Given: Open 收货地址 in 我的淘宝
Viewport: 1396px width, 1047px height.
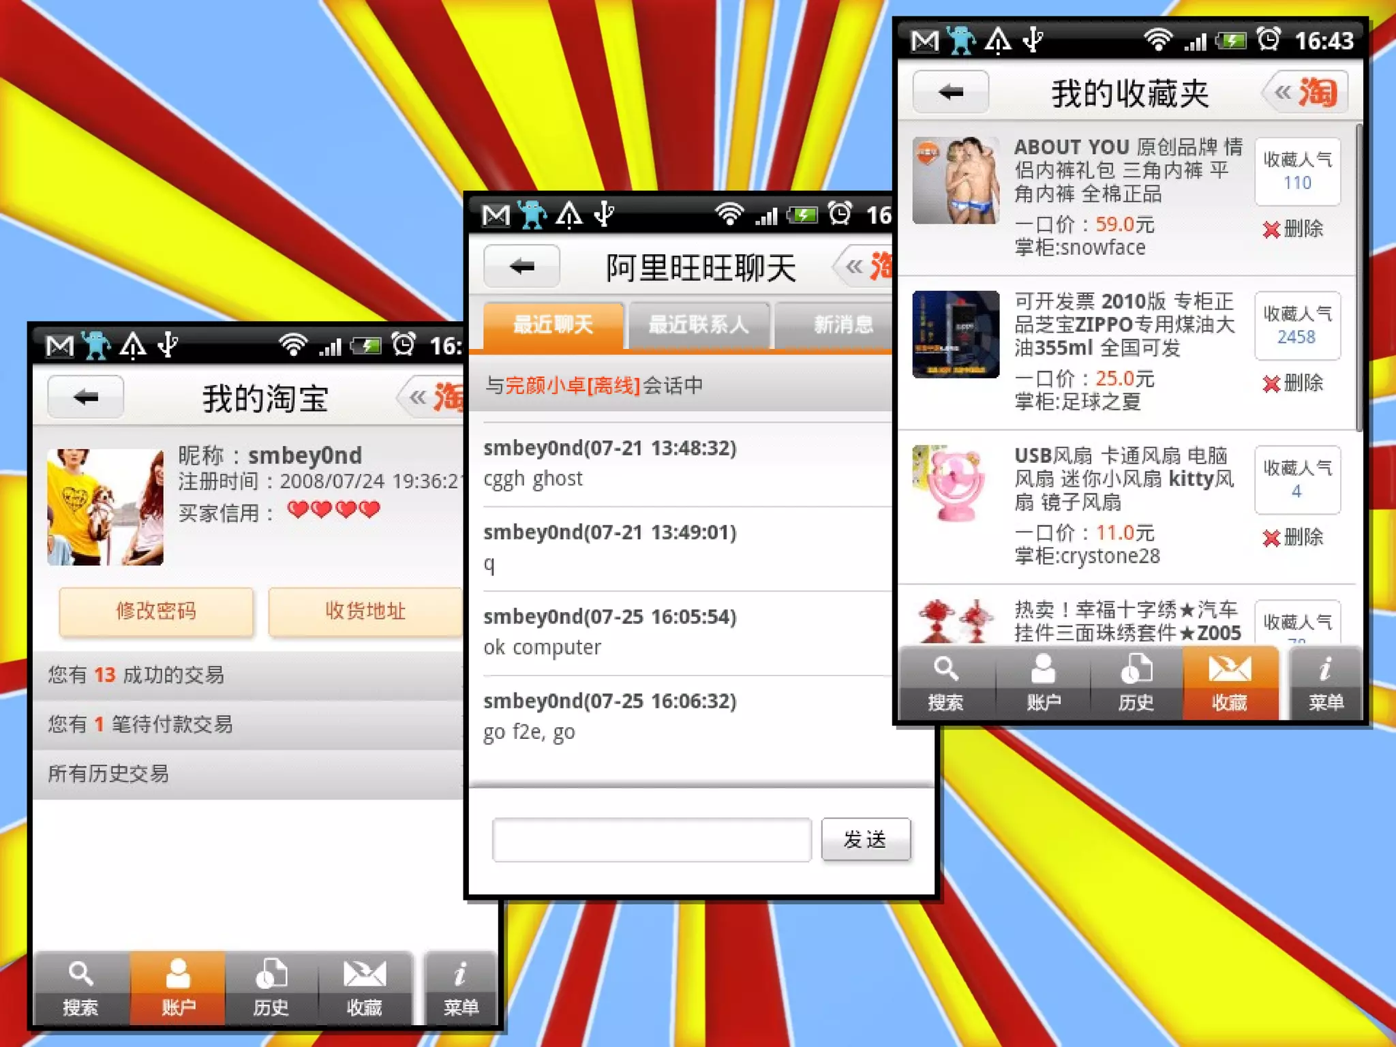Looking at the screenshot, I should coord(366,611).
